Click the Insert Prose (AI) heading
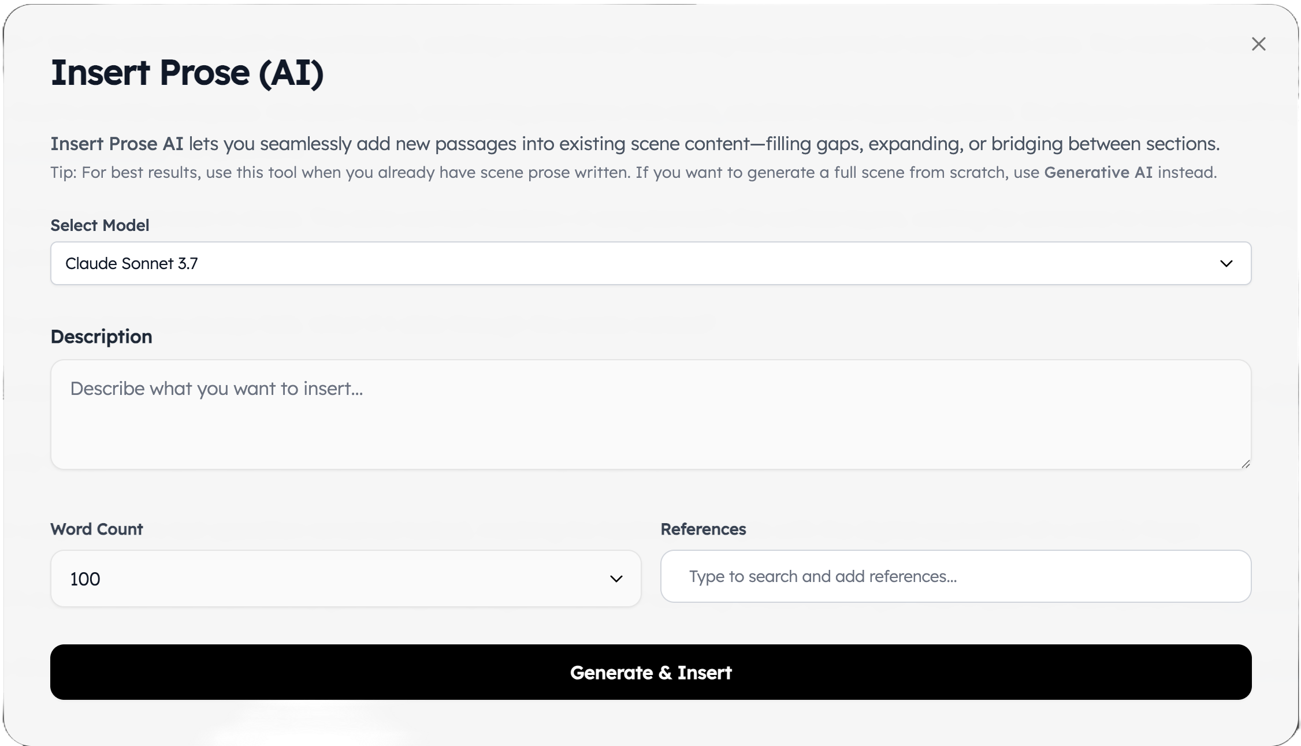The height and width of the screenshot is (746, 1301). 187,73
